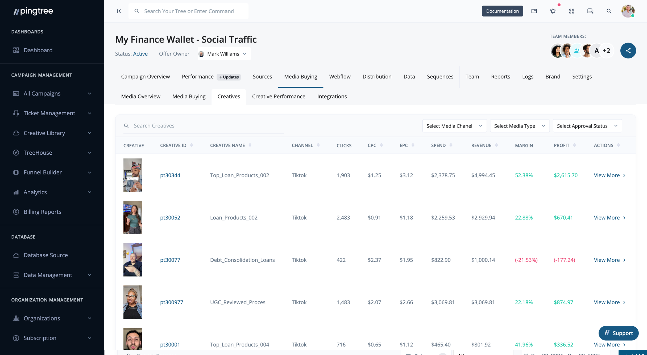Sort table by Creative ID column
Image resolution: width=647 pixels, height=355 pixels.
pyautogui.click(x=192, y=145)
